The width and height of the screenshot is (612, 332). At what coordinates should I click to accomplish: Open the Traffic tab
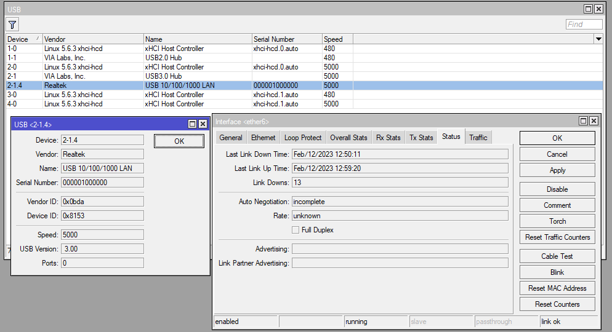(x=478, y=138)
